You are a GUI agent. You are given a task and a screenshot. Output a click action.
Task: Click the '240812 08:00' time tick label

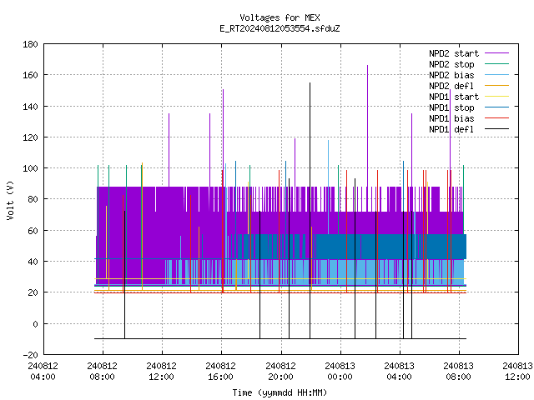102,372
